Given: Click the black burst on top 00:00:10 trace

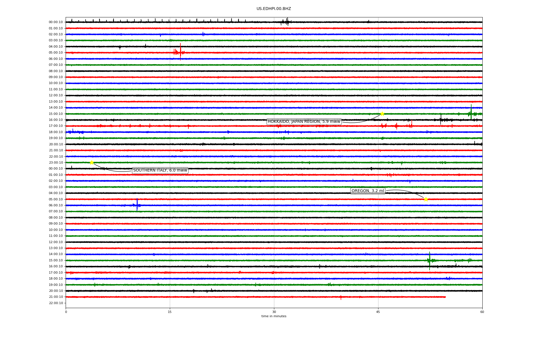Looking at the screenshot, I should click(287, 22).
